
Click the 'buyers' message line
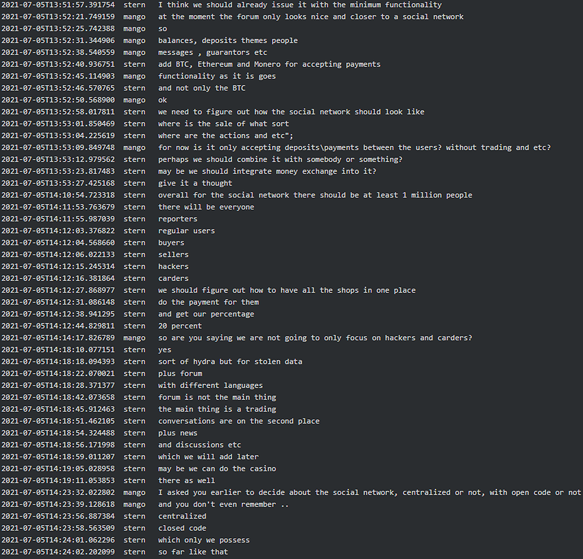click(x=171, y=242)
